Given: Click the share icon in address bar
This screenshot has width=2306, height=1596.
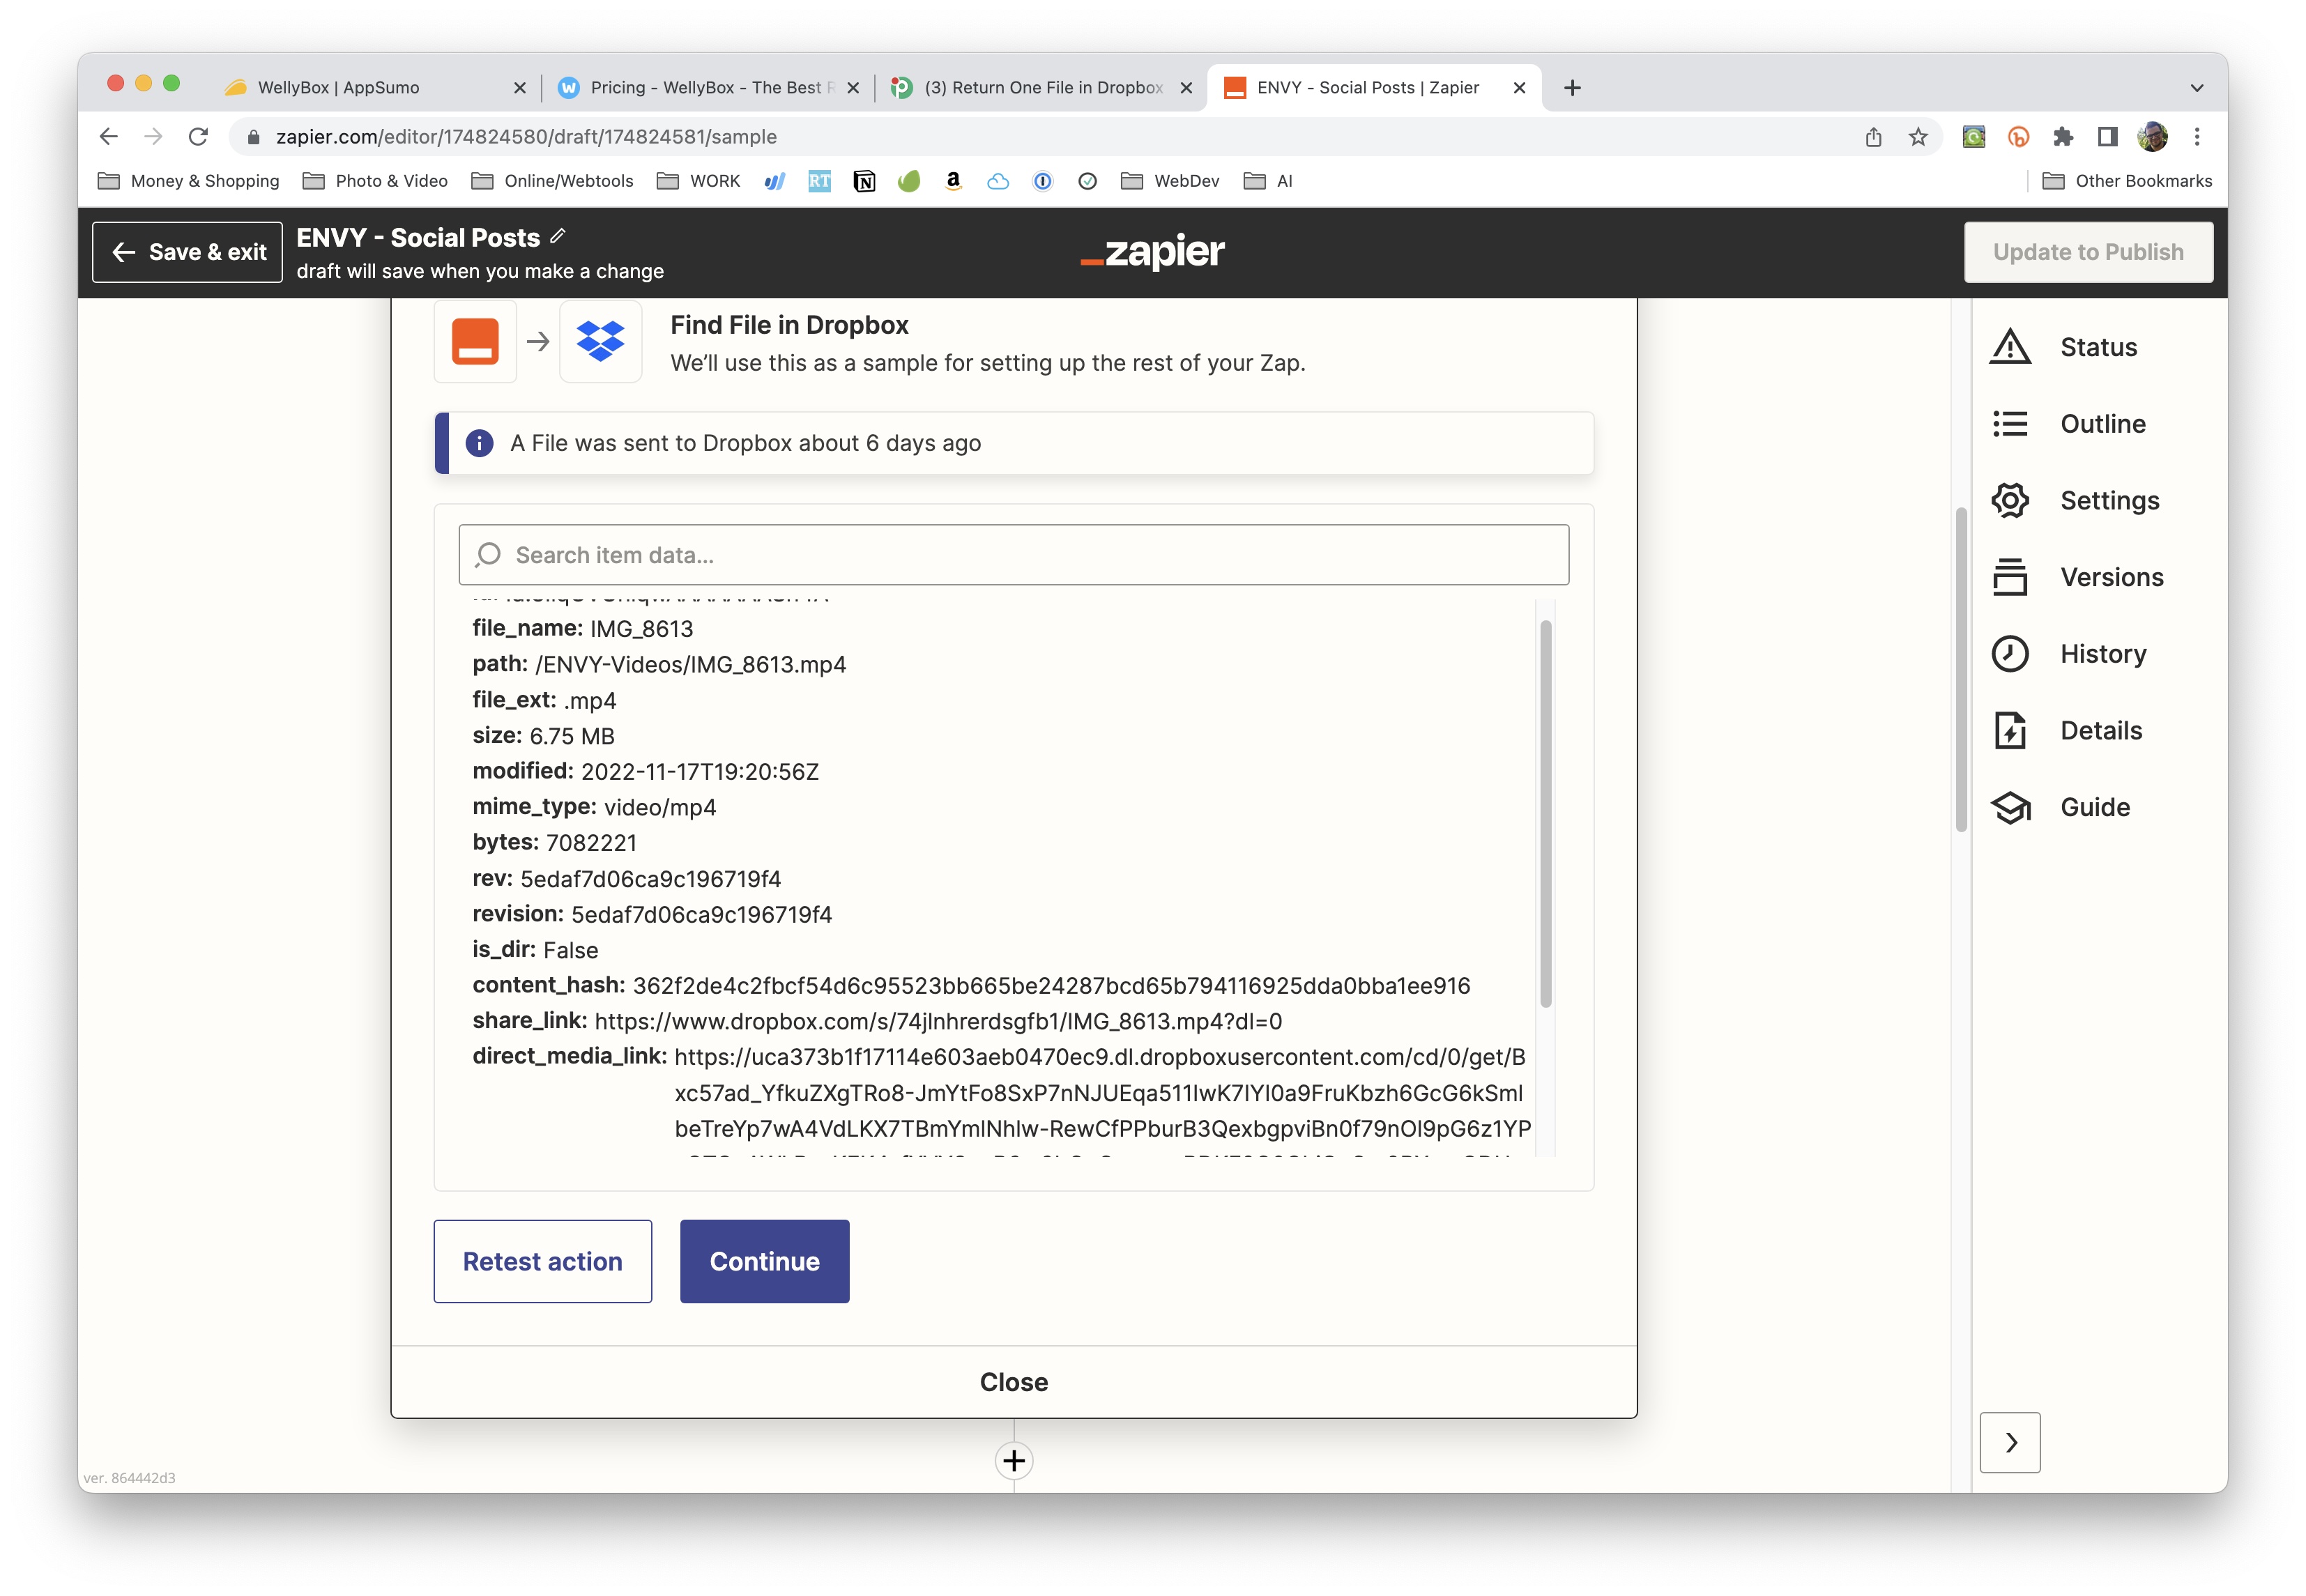Looking at the screenshot, I should pos(1873,137).
